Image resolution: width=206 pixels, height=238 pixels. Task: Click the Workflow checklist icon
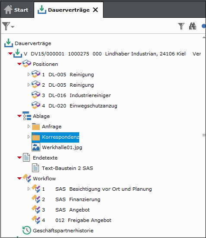pos(27,178)
